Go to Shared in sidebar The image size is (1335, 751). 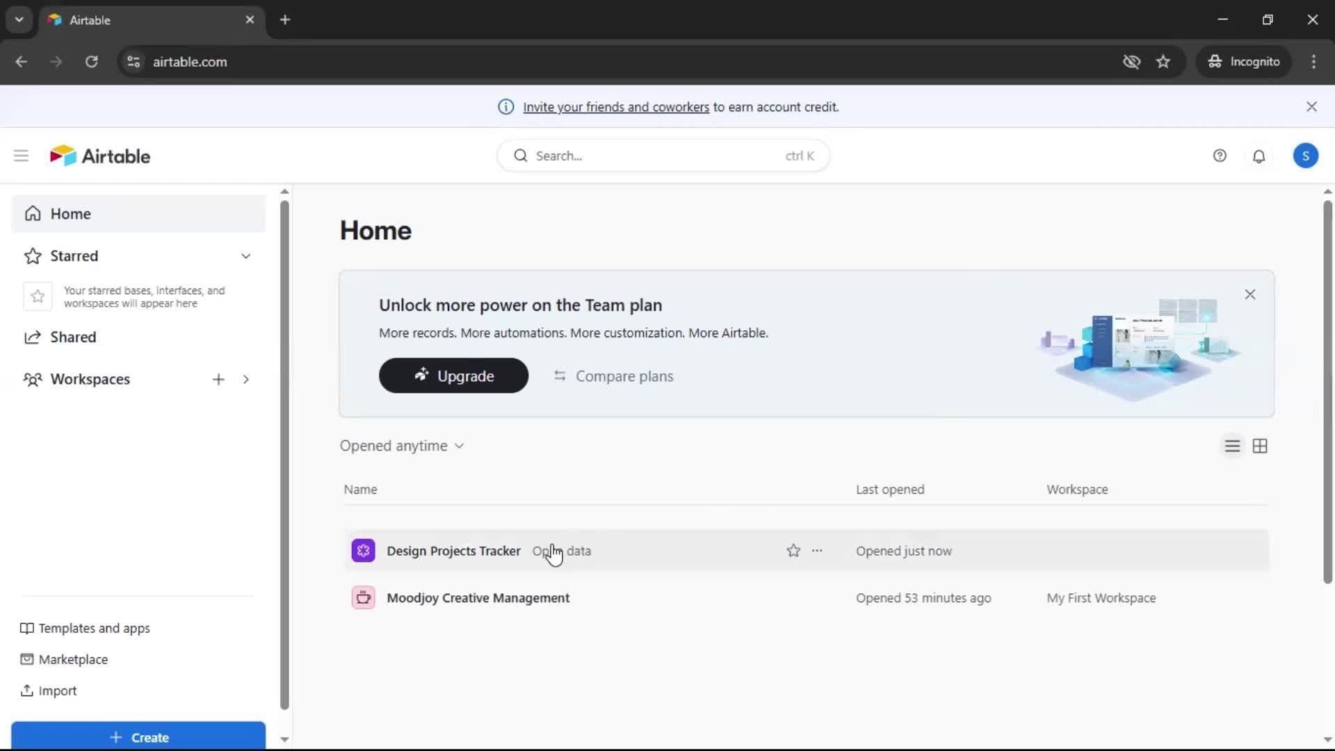click(73, 337)
